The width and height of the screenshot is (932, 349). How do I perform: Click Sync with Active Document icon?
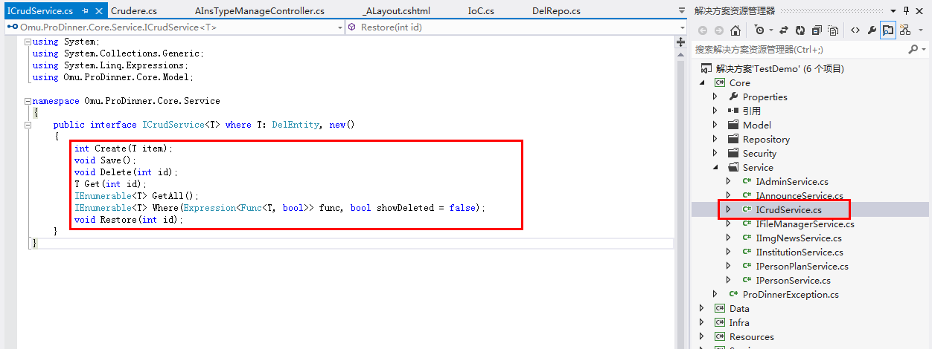point(784,30)
